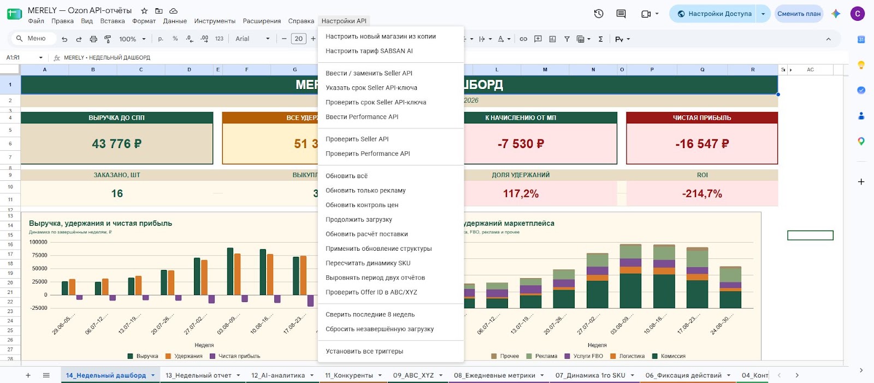Click the Undo arrow in toolbar
Image resolution: width=874 pixels, height=383 pixels.
tap(64, 39)
